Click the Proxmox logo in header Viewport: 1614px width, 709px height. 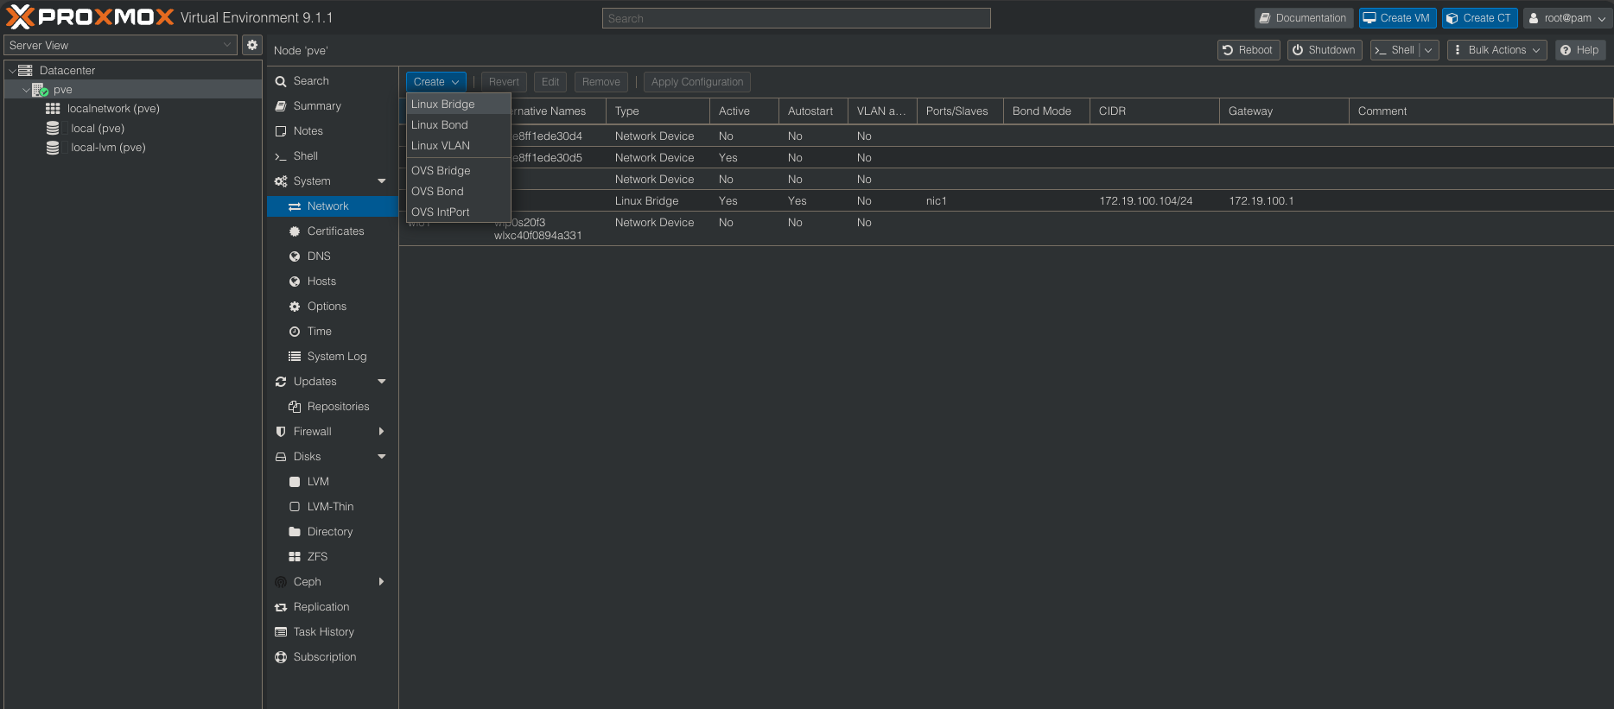(90, 17)
